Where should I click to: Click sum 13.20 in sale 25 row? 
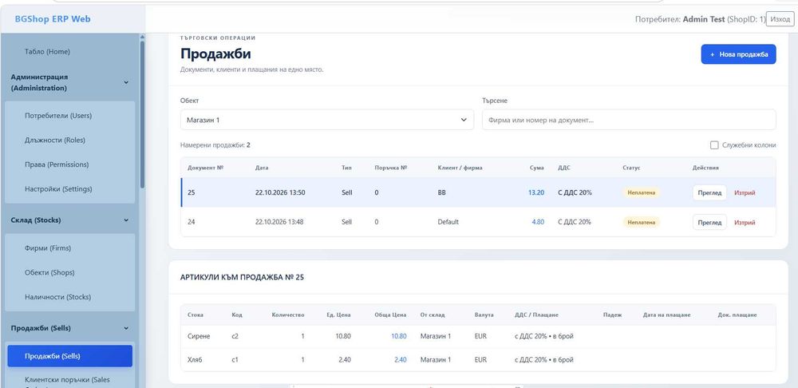click(x=536, y=192)
